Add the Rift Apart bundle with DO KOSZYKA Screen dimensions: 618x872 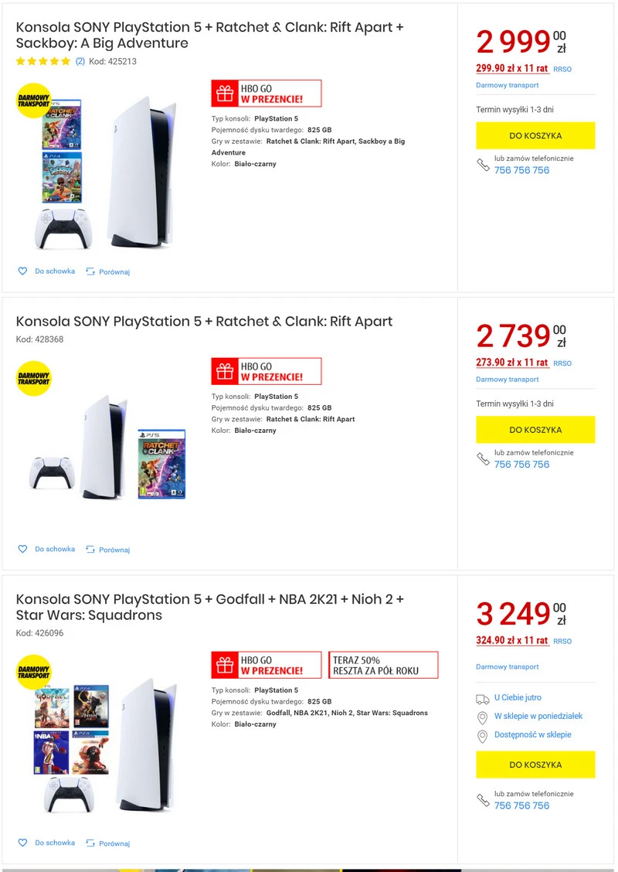click(x=536, y=429)
